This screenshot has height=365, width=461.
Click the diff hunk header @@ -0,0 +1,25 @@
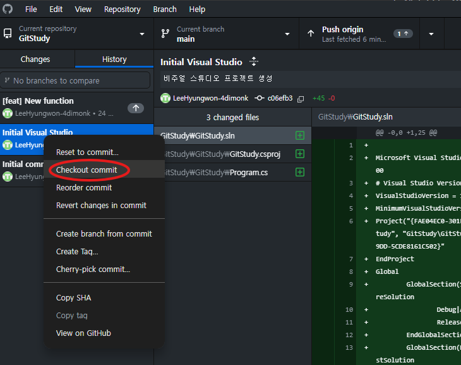click(406, 133)
